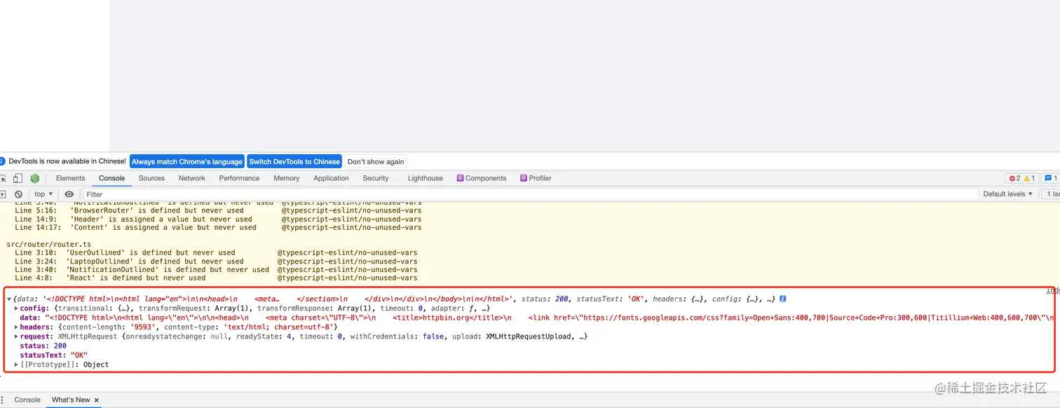1060x408 pixels.
Task: Click the status: 200 line
Action: 43,346
